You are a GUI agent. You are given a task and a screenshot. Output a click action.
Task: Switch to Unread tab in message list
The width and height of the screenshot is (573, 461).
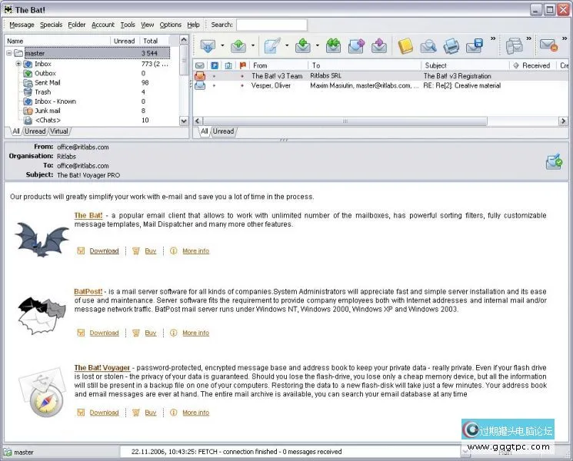tap(223, 131)
